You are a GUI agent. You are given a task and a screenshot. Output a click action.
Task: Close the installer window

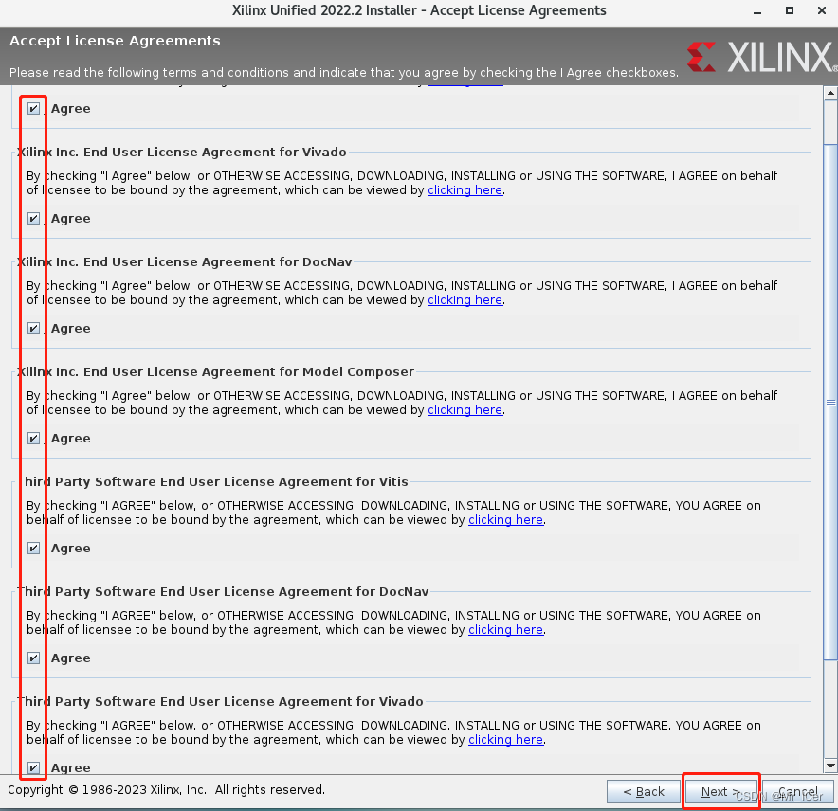click(822, 10)
